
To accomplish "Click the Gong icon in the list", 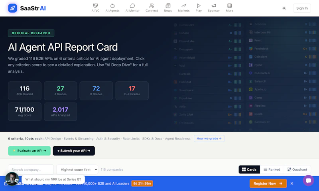I will (251, 98).
